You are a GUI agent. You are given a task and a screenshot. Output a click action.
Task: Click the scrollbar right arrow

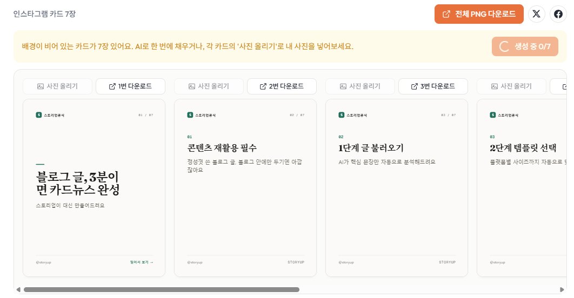[x=562, y=289]
